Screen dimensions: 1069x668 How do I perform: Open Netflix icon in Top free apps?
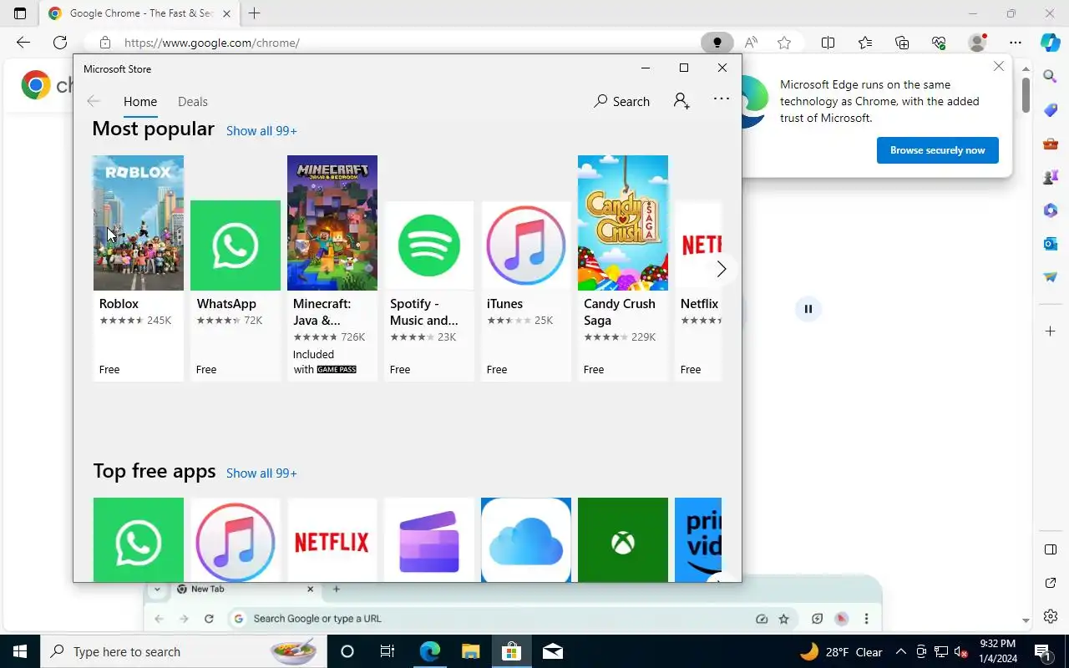[x=332, y=540]
